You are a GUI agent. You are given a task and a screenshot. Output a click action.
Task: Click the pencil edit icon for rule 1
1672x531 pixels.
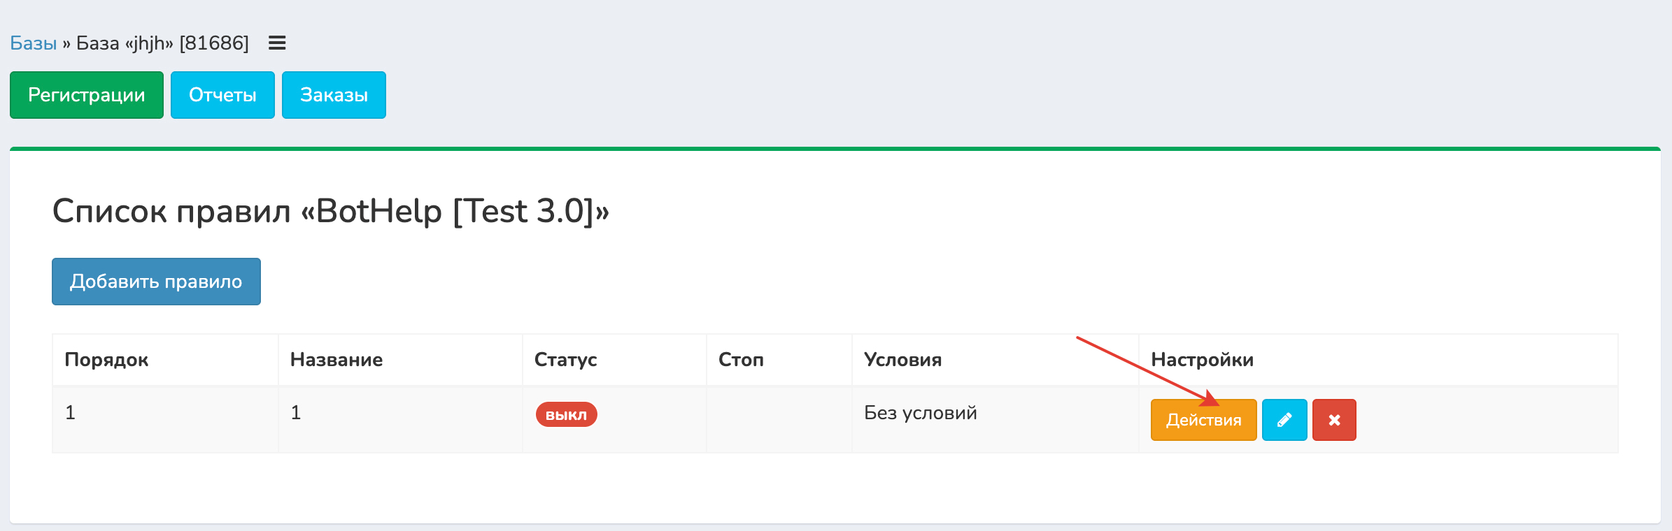click(x=1284, y=420)
